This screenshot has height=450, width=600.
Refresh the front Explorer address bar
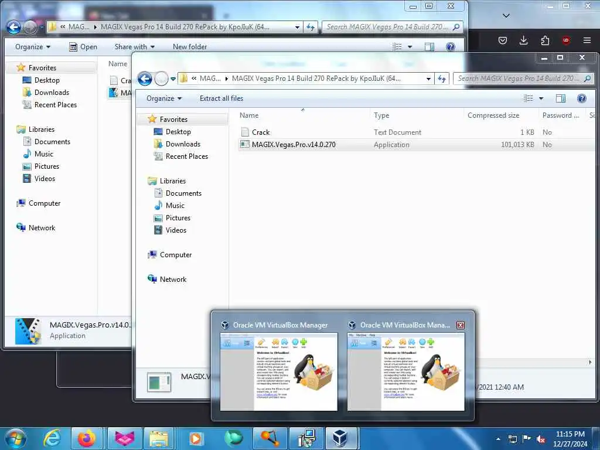(442, 79)
